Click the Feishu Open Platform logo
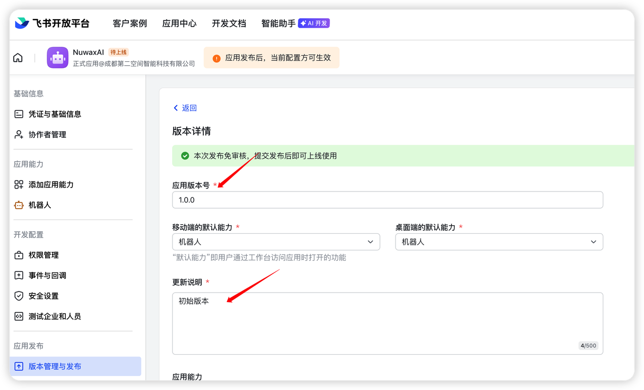 click(52, 23)
